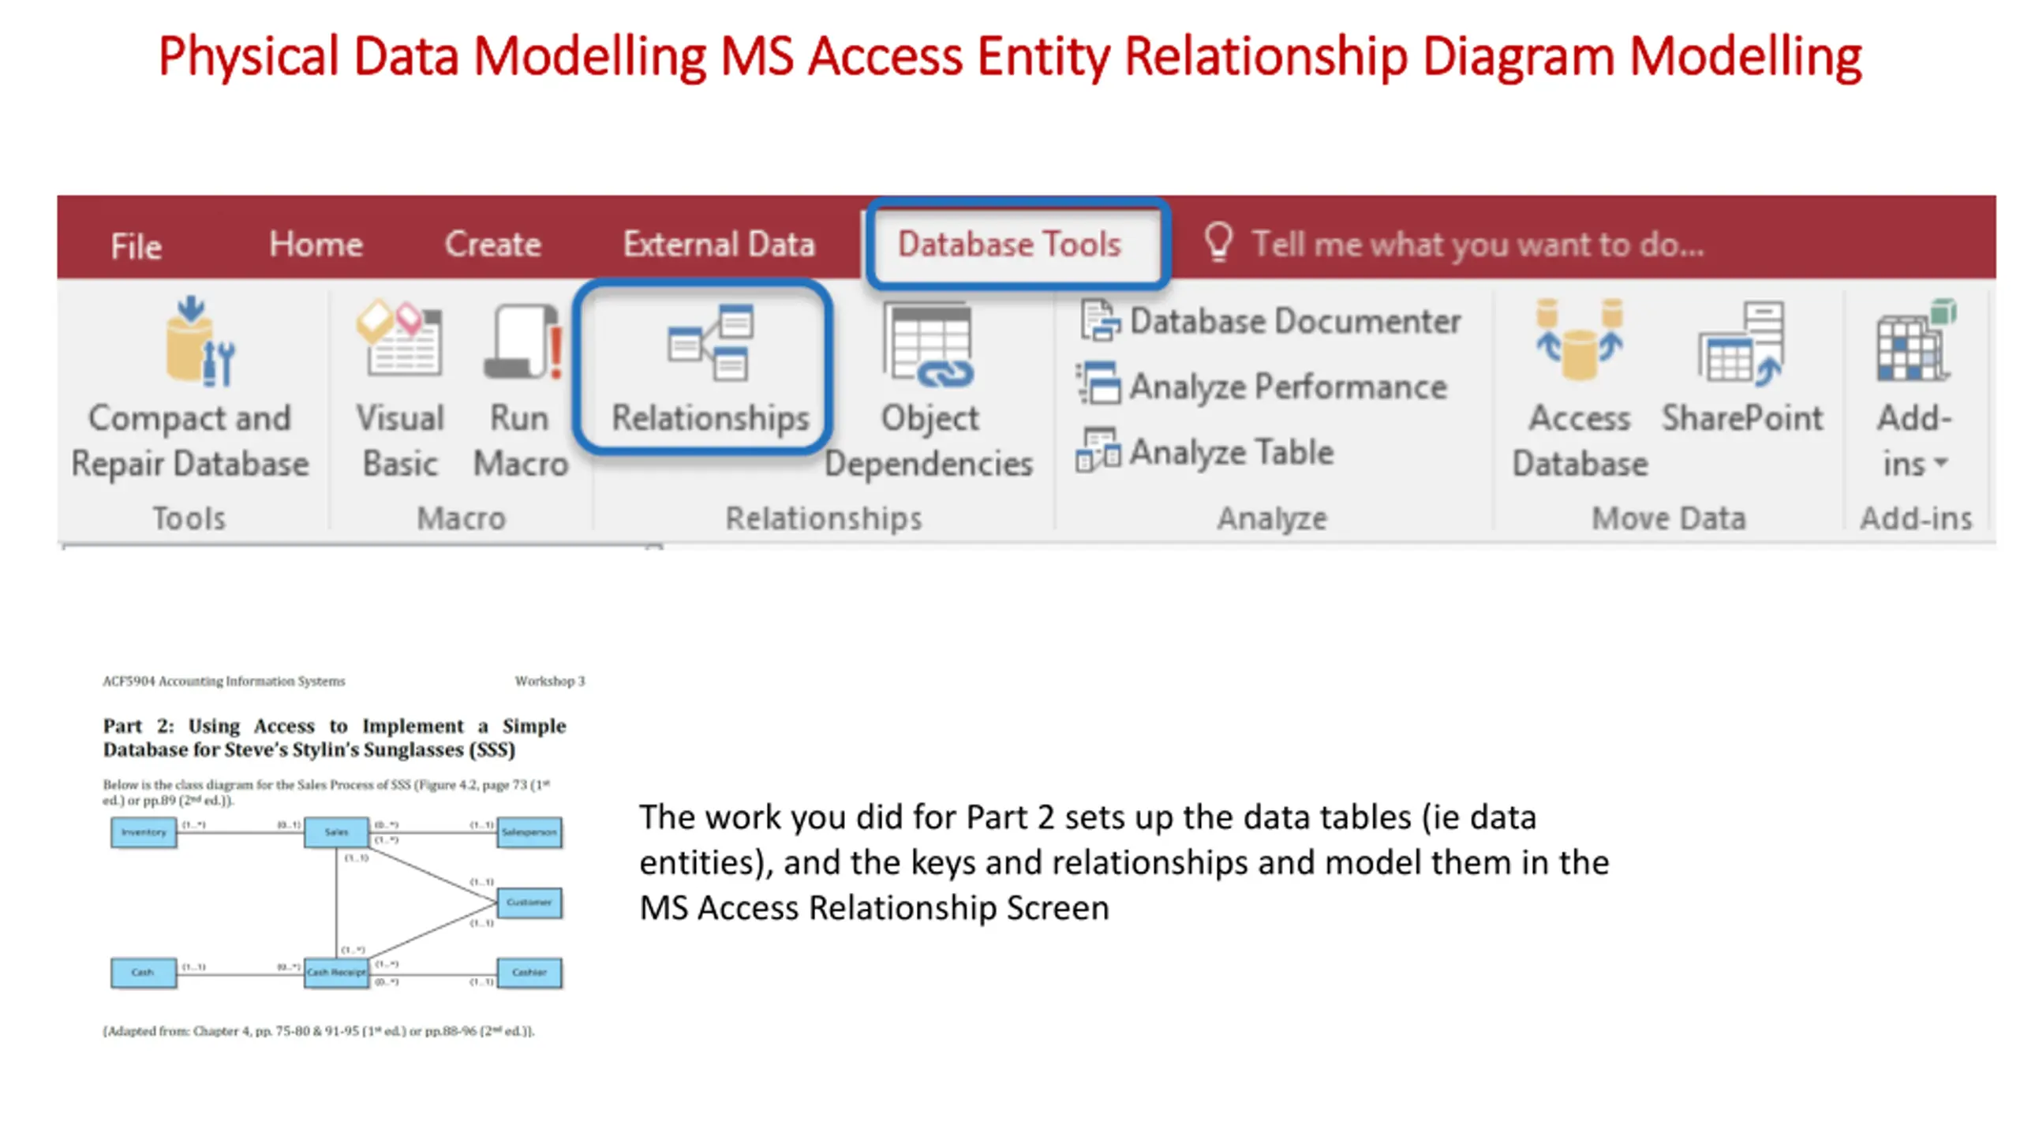Click the 'Move Data' group label
Image resolution: width=2020 pixels, height=1136 pixels.
(x=1668, y=519)
